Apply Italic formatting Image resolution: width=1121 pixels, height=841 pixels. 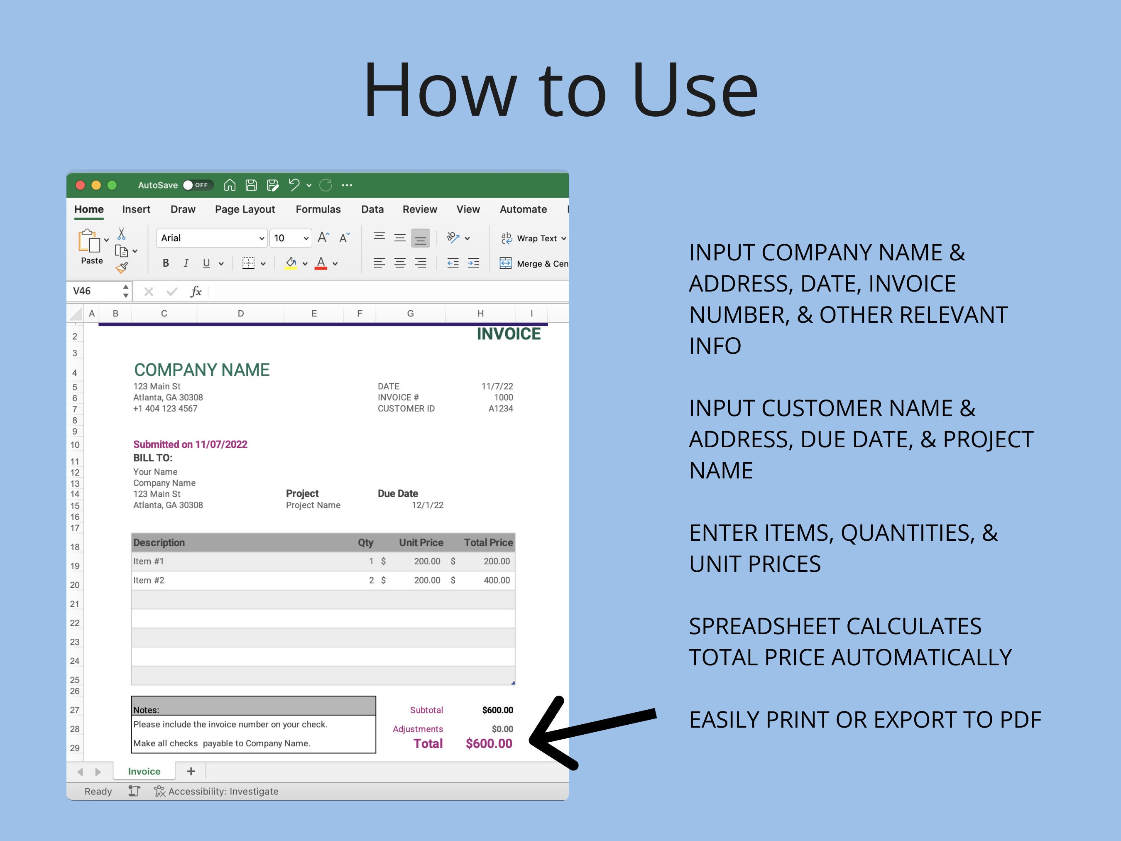pos(186,263)
